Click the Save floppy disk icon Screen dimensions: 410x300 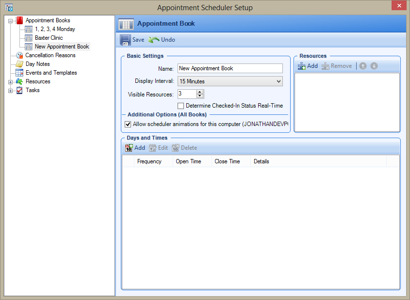click(x=125, y=40)
